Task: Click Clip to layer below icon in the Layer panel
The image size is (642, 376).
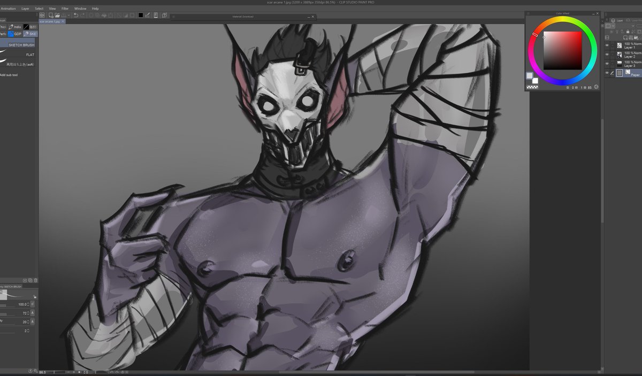Action: click(612, 32)
